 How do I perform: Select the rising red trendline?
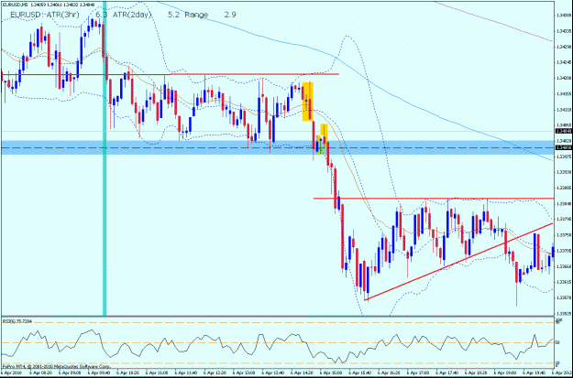[457, 262]
